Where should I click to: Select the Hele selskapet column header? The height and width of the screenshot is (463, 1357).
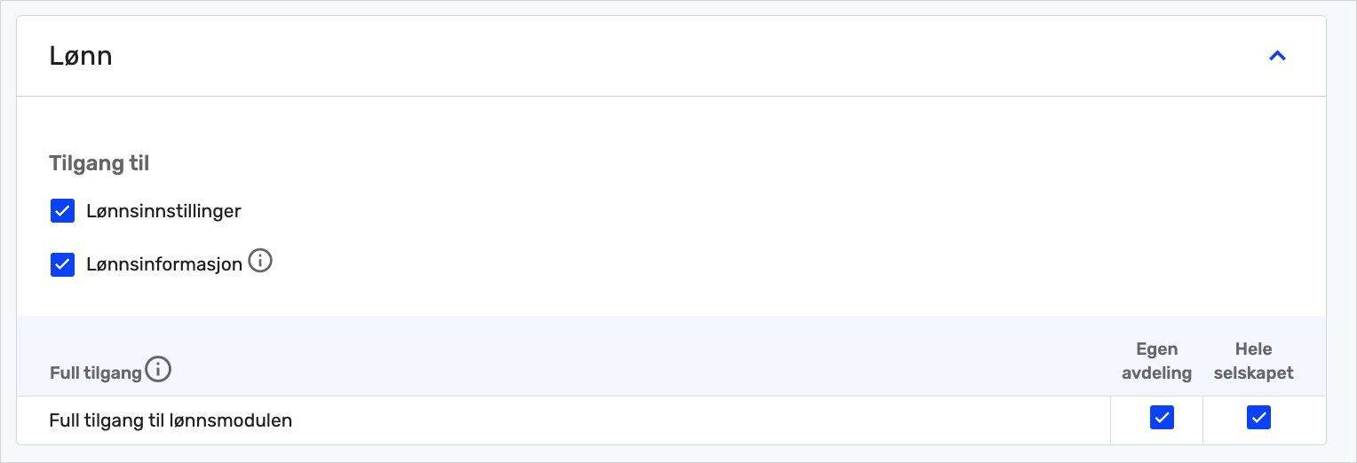[x=1253, y=361]
